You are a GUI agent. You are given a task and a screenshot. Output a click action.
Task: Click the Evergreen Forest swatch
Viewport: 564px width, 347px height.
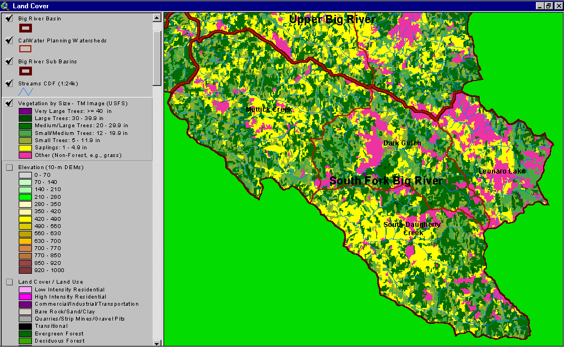click(25, 334)
